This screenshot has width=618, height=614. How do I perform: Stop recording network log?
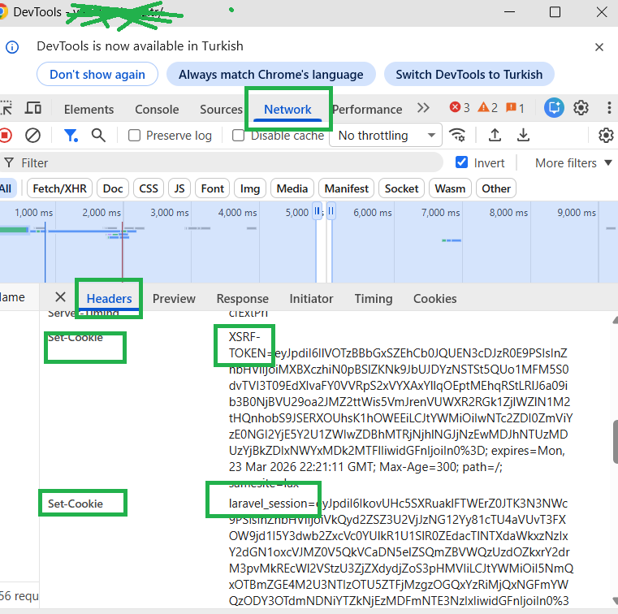point(6,136)
